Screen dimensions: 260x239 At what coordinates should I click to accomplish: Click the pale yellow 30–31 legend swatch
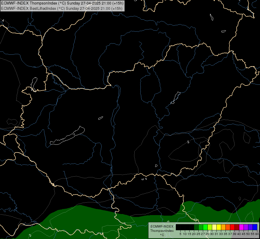(214, 227)
